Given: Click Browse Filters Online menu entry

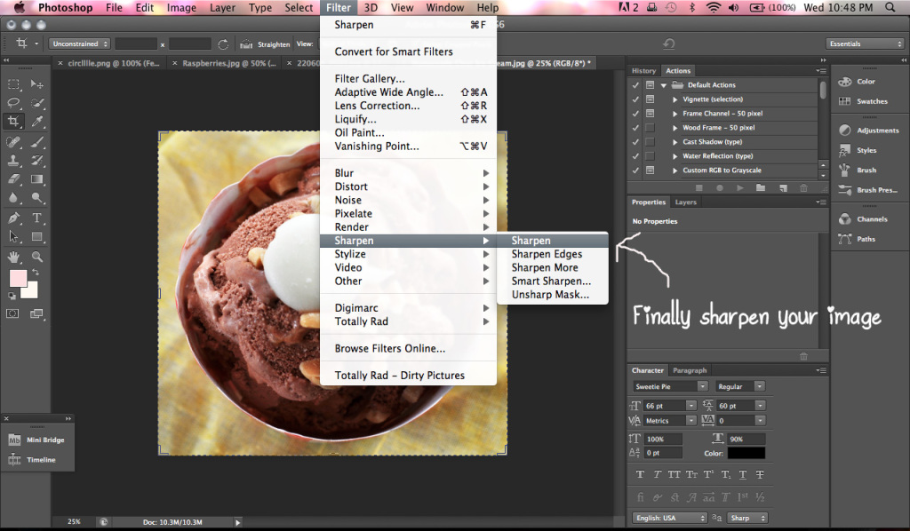Looking at the screenshot, I should coord(389,349).
